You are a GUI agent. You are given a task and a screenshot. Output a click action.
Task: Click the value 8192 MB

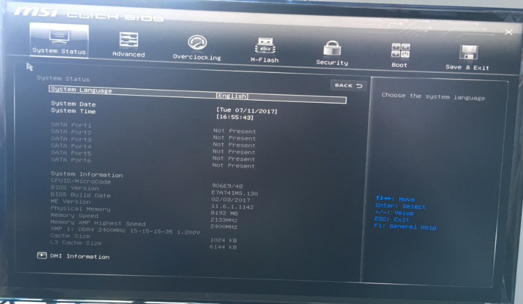(224, 213)
